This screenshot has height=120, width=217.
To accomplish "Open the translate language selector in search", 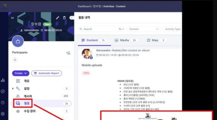I will [121, 29].
